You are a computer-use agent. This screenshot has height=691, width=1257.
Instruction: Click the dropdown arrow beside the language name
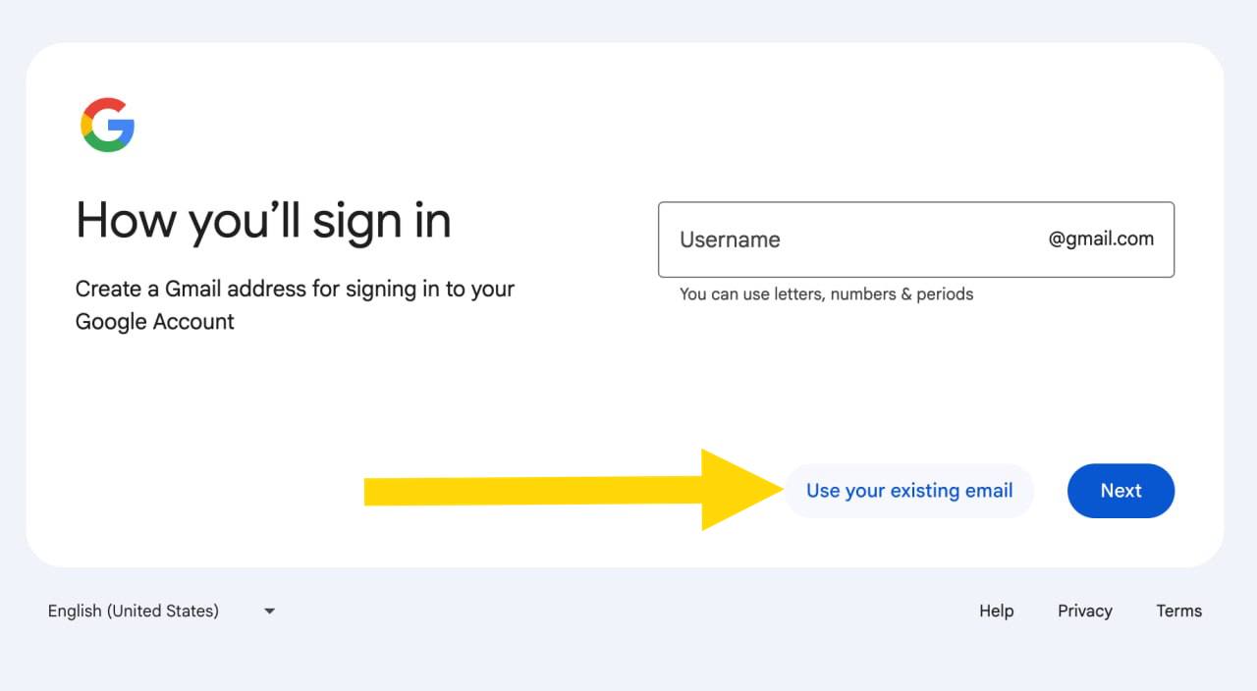tap(269, 611)
